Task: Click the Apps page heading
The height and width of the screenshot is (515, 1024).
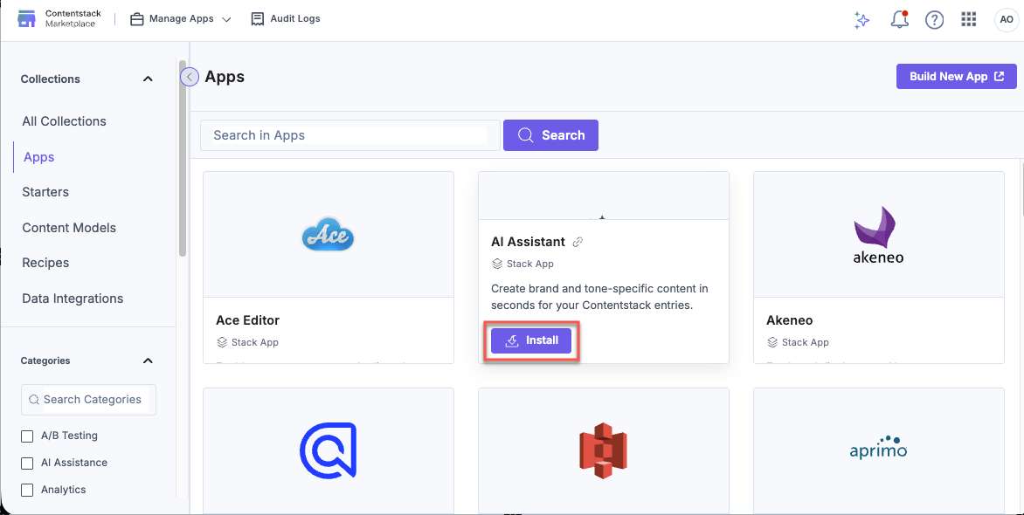Action: [225, 77]
